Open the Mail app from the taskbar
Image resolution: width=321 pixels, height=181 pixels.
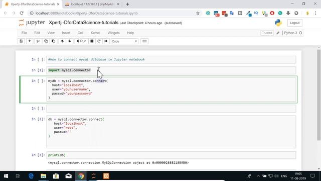[x=68, y=176]
